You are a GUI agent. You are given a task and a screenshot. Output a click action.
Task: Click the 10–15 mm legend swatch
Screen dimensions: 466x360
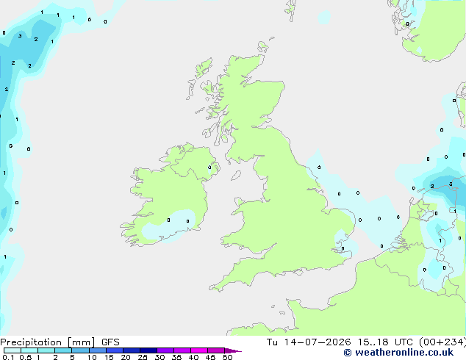pyautogui.click(x=98, y=350)
